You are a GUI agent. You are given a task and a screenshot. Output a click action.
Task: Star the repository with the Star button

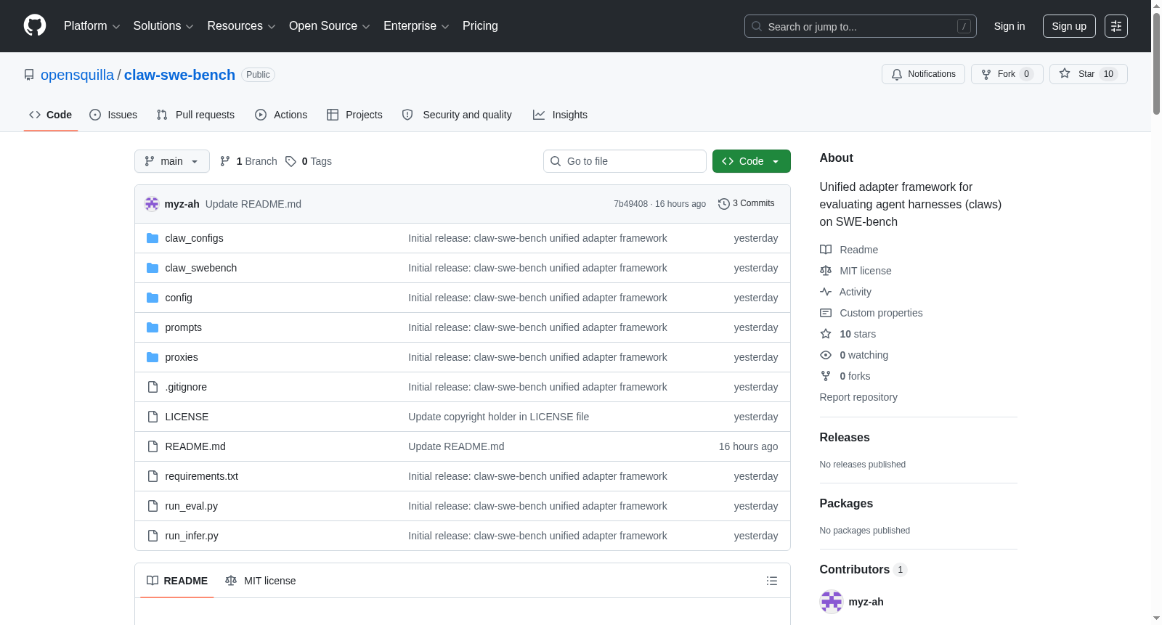point(1089,74)
